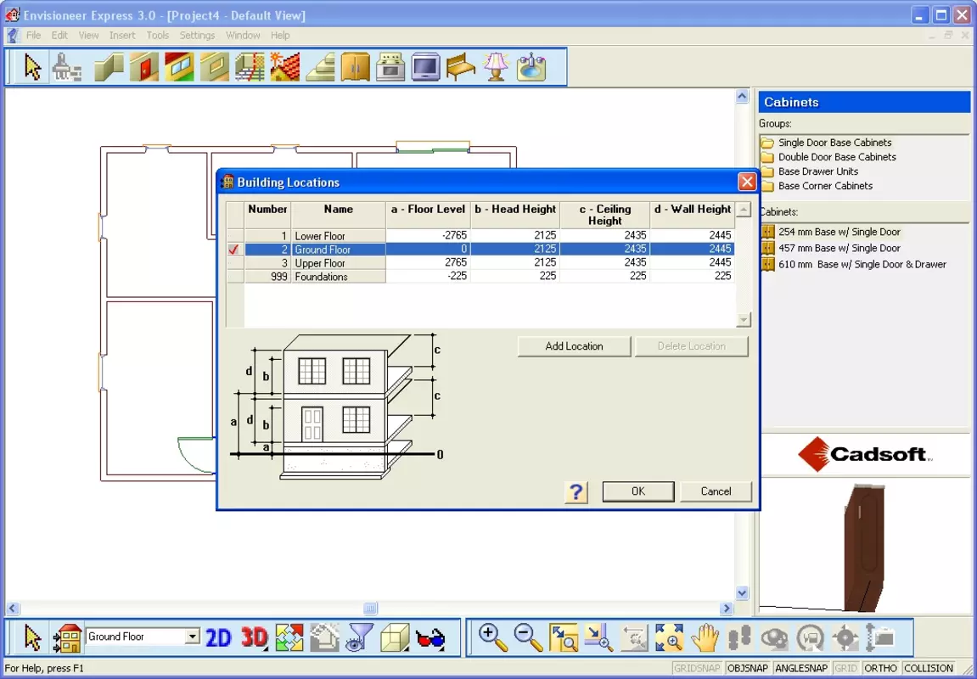Click the 3D glasses icon

[x=430, y=638]
